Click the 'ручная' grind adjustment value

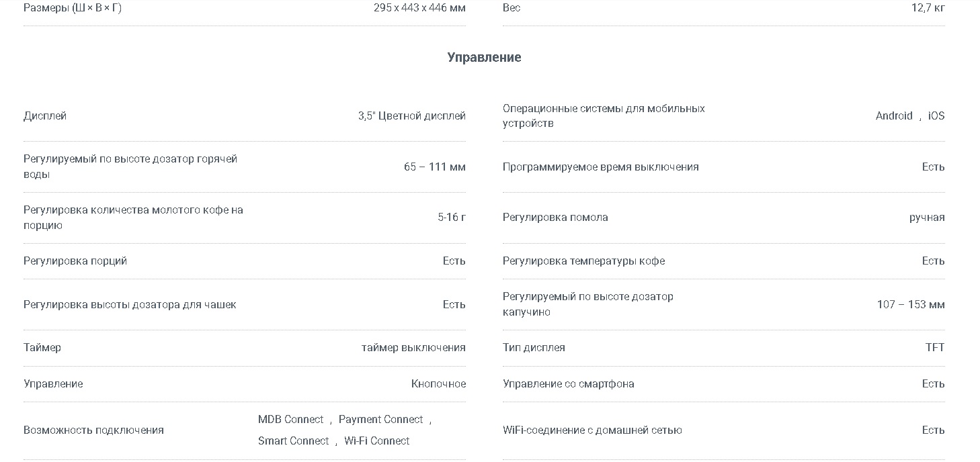(x=927, y=218)
